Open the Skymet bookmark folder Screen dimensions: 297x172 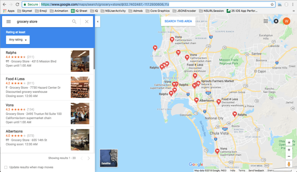pyautogui.click(x=25, y=11)
